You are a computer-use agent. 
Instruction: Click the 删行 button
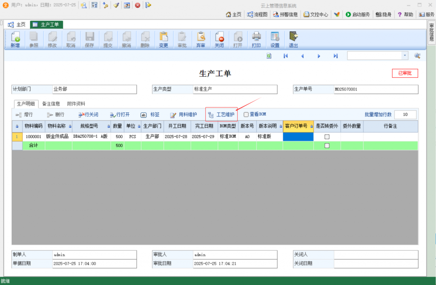click(x=56, y=115)
